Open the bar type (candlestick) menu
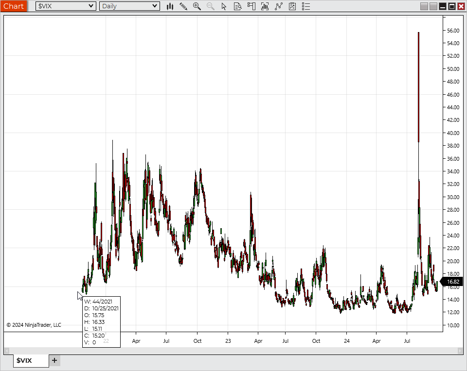 point(170,6)
